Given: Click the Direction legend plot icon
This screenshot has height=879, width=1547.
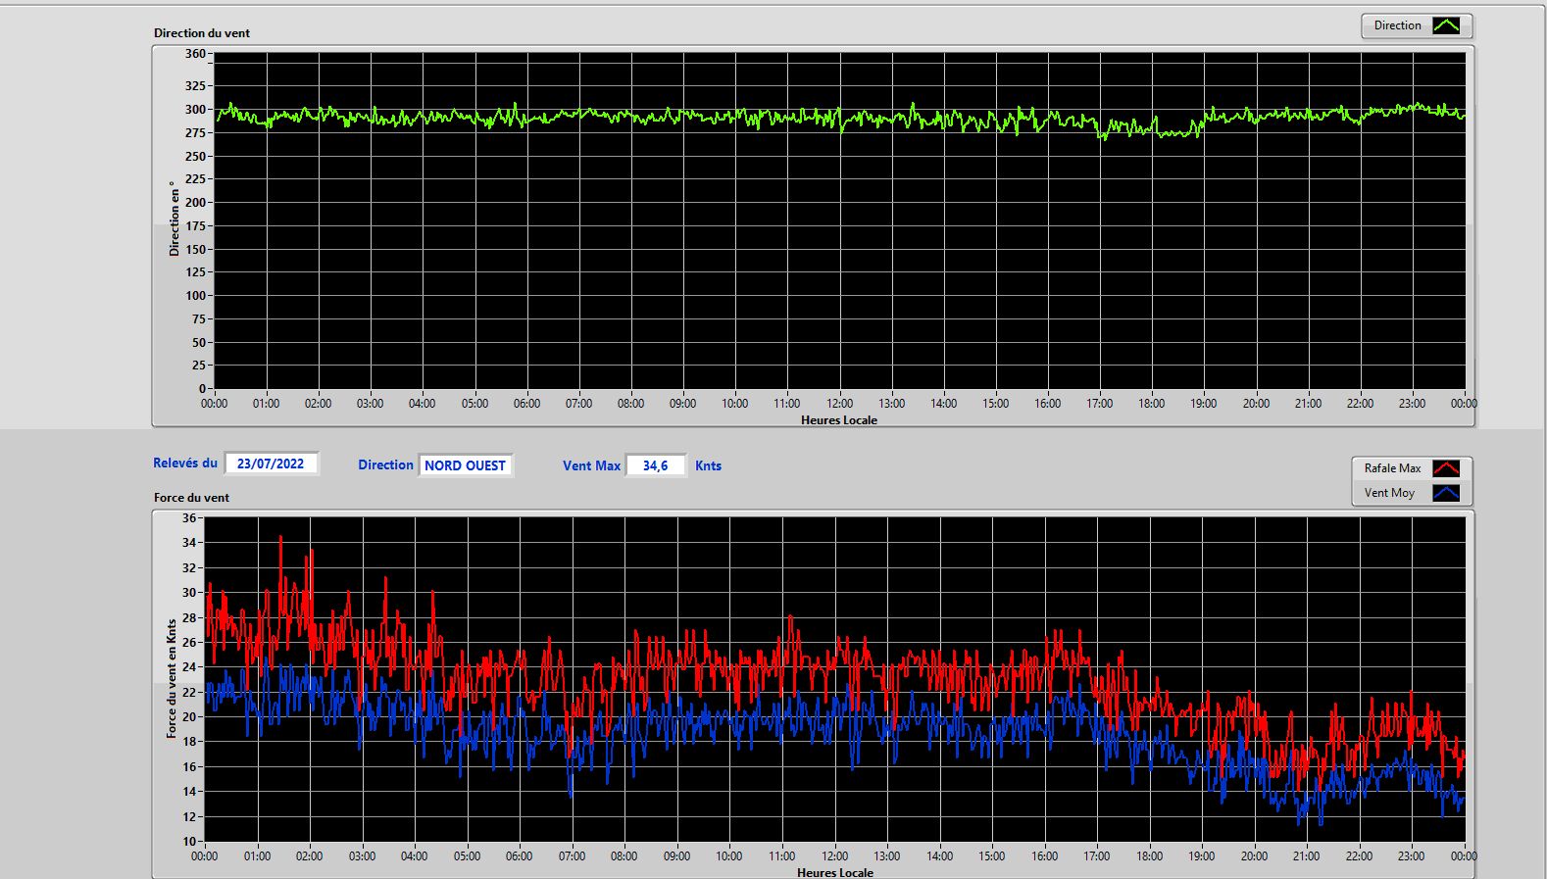Looking at the screenshot, I should [1446, 25].
